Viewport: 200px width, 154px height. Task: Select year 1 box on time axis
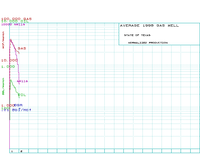coord(12,151)
